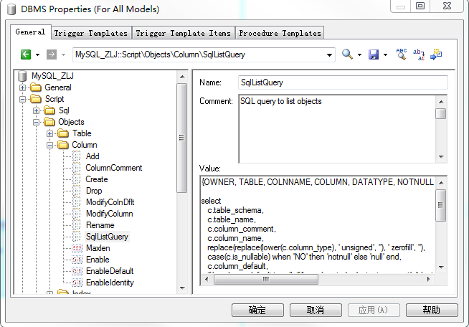Click the script icon beside Rename
The image size is (469, 327).
coord(77,225)
